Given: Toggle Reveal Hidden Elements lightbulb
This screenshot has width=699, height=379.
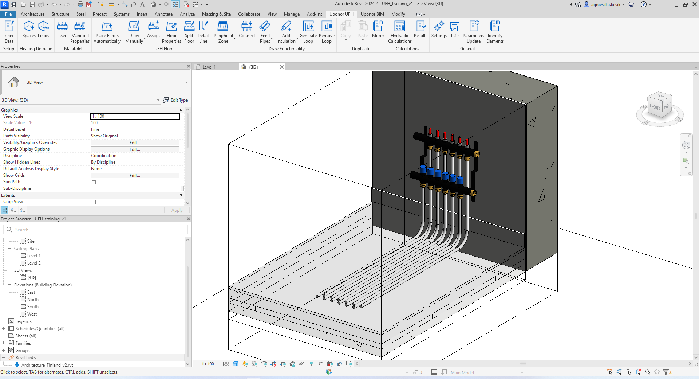Looking at the screenshot, I should (311, 364).
